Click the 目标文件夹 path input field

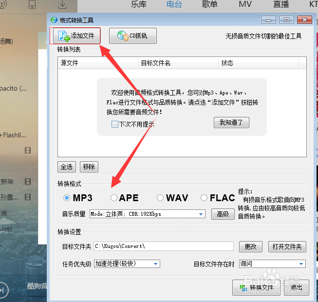pos(164,246)
